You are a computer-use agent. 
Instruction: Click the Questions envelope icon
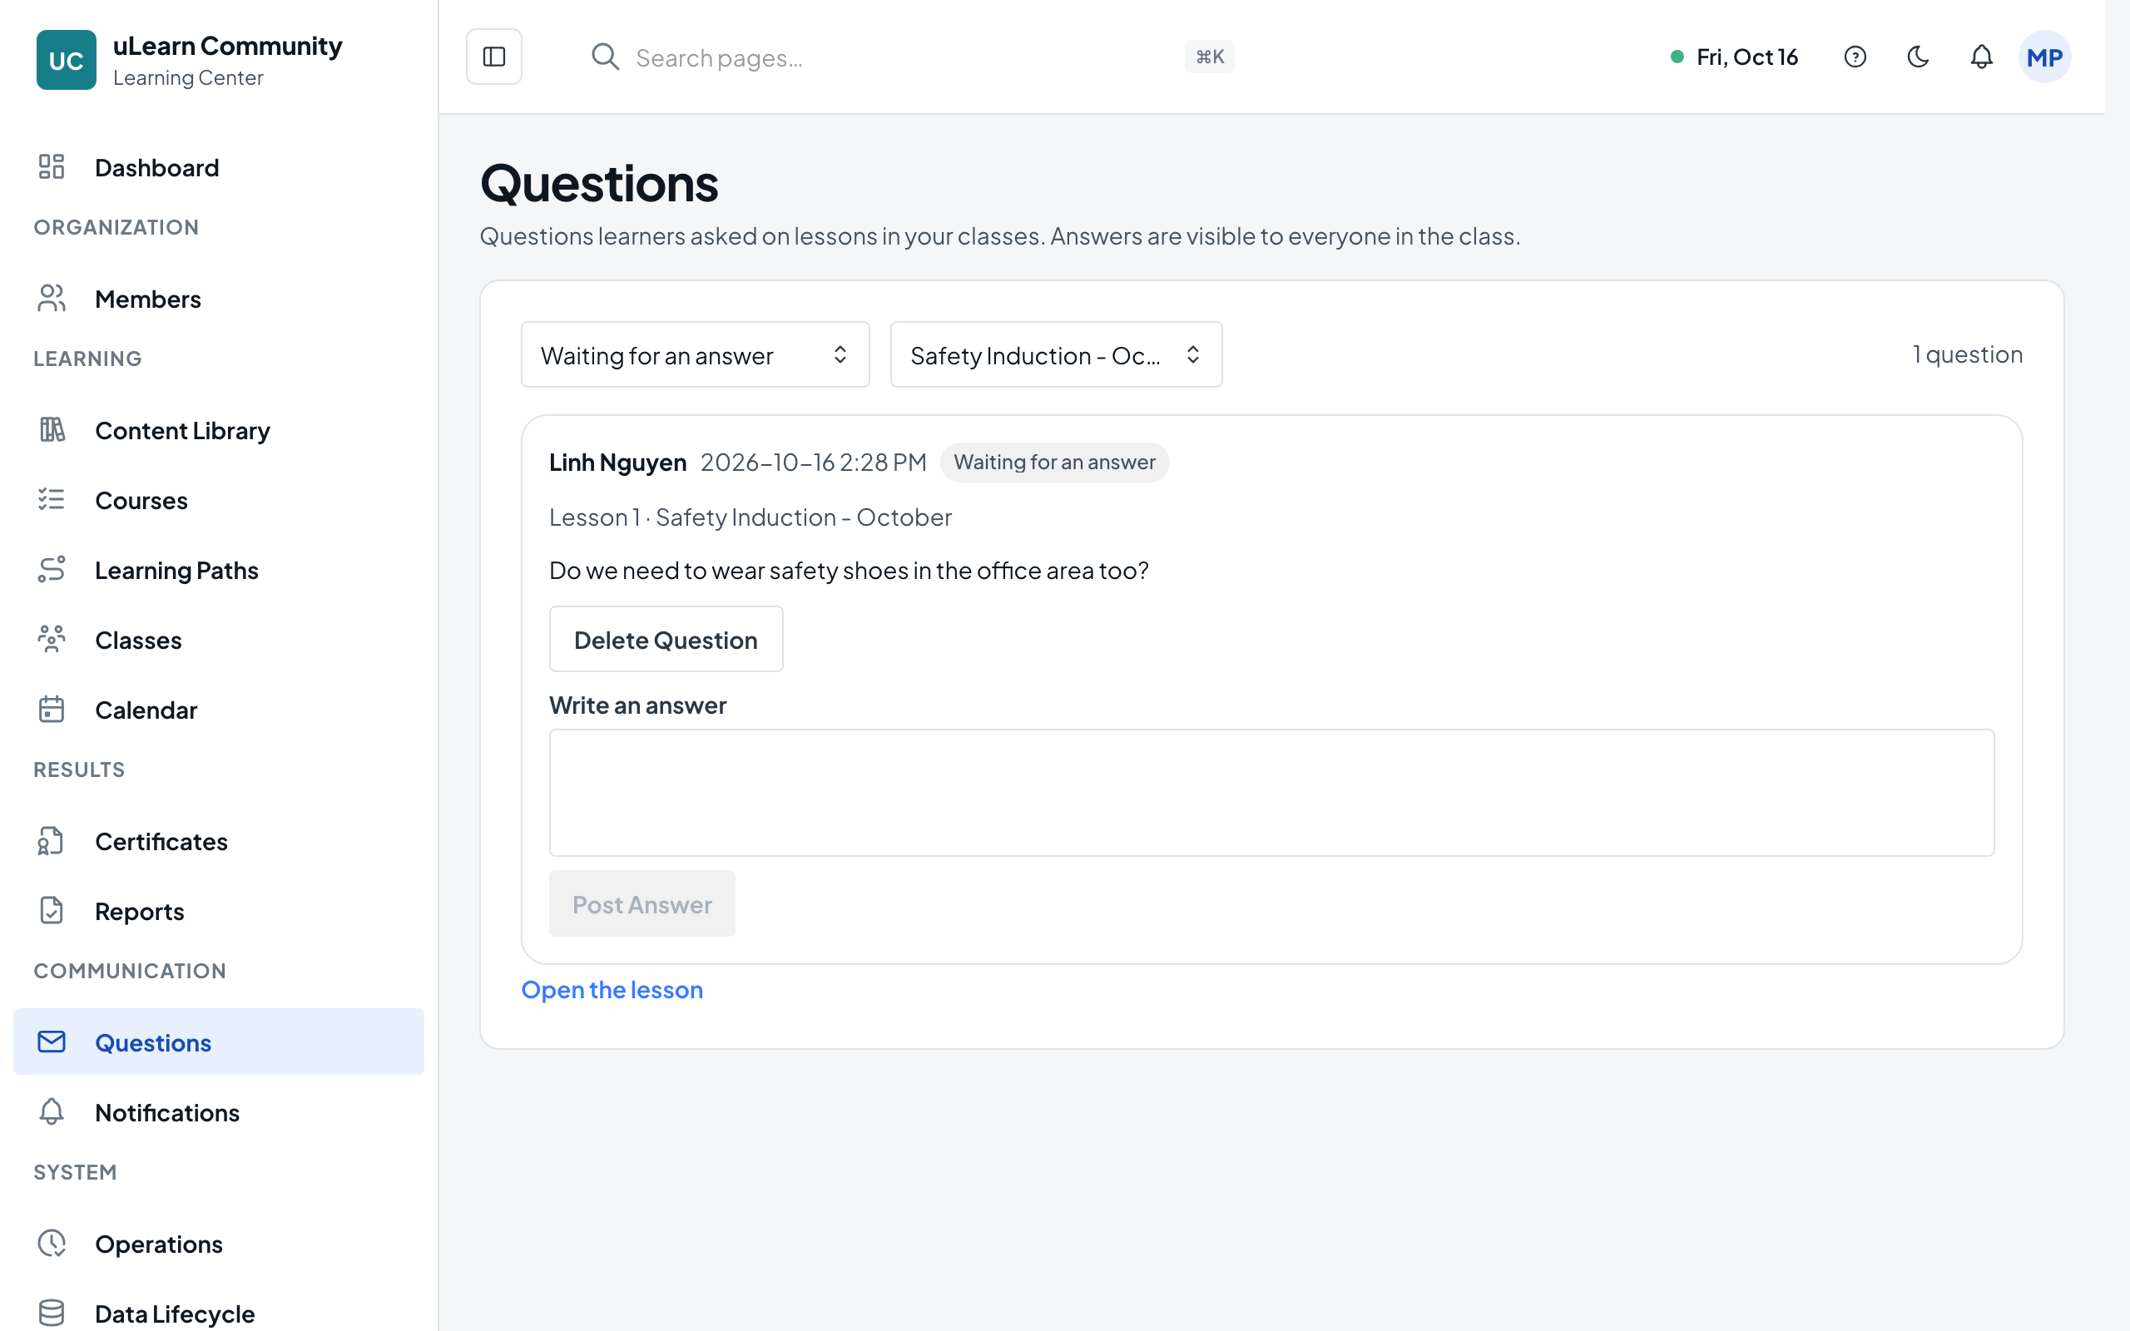[51, 1042]
